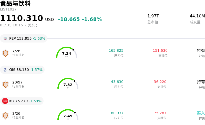Click the 1.97T market cap value
This screenshot has width=205, height=125.
point(153,16)
